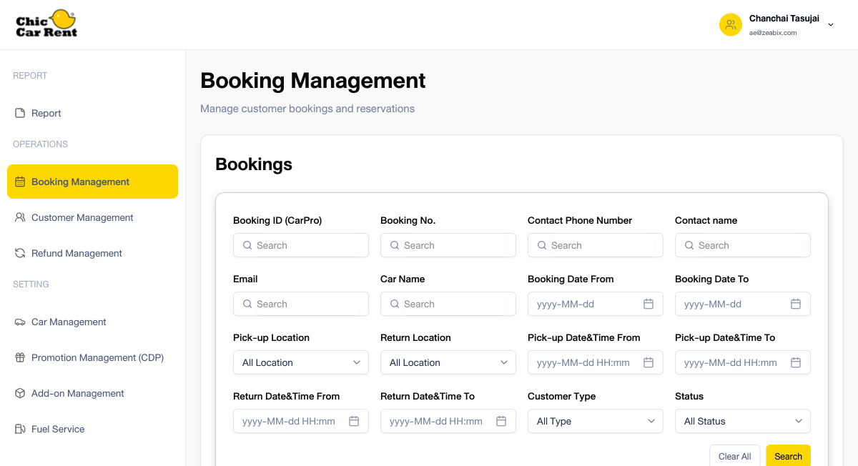Viewport: 858px width, 466px height.
Task: Click the Return Date&Time From field
Action: tap(301, 421)
